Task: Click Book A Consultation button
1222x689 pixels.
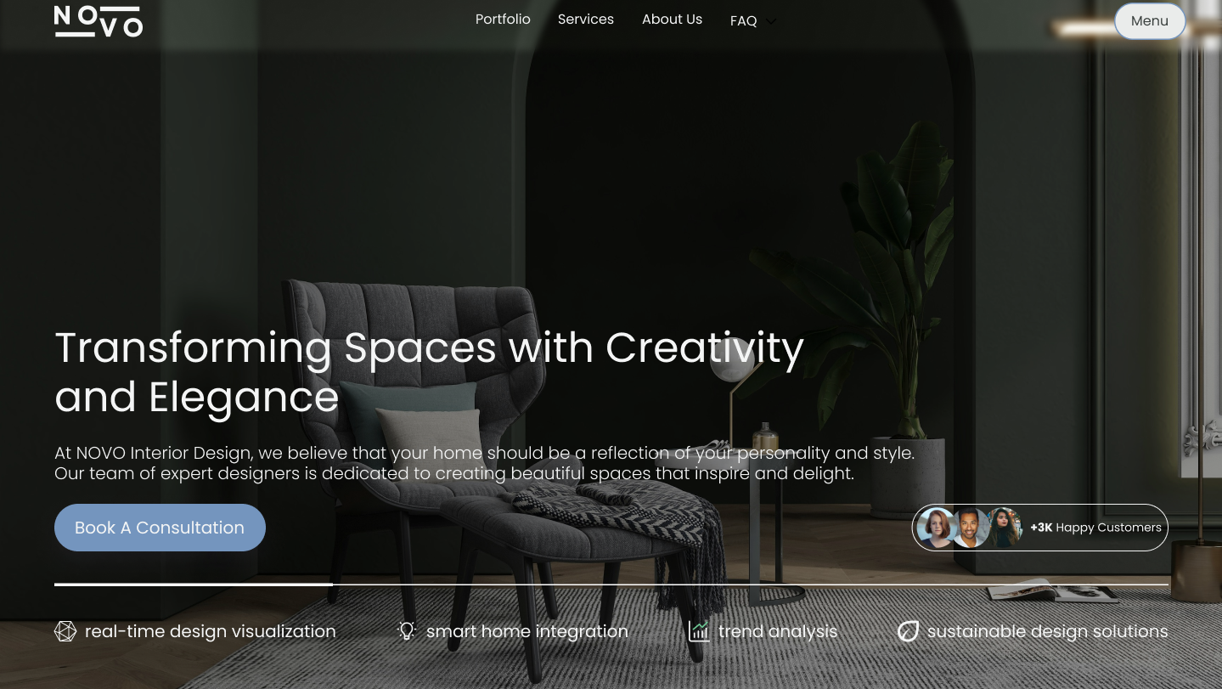Action: 160,528
